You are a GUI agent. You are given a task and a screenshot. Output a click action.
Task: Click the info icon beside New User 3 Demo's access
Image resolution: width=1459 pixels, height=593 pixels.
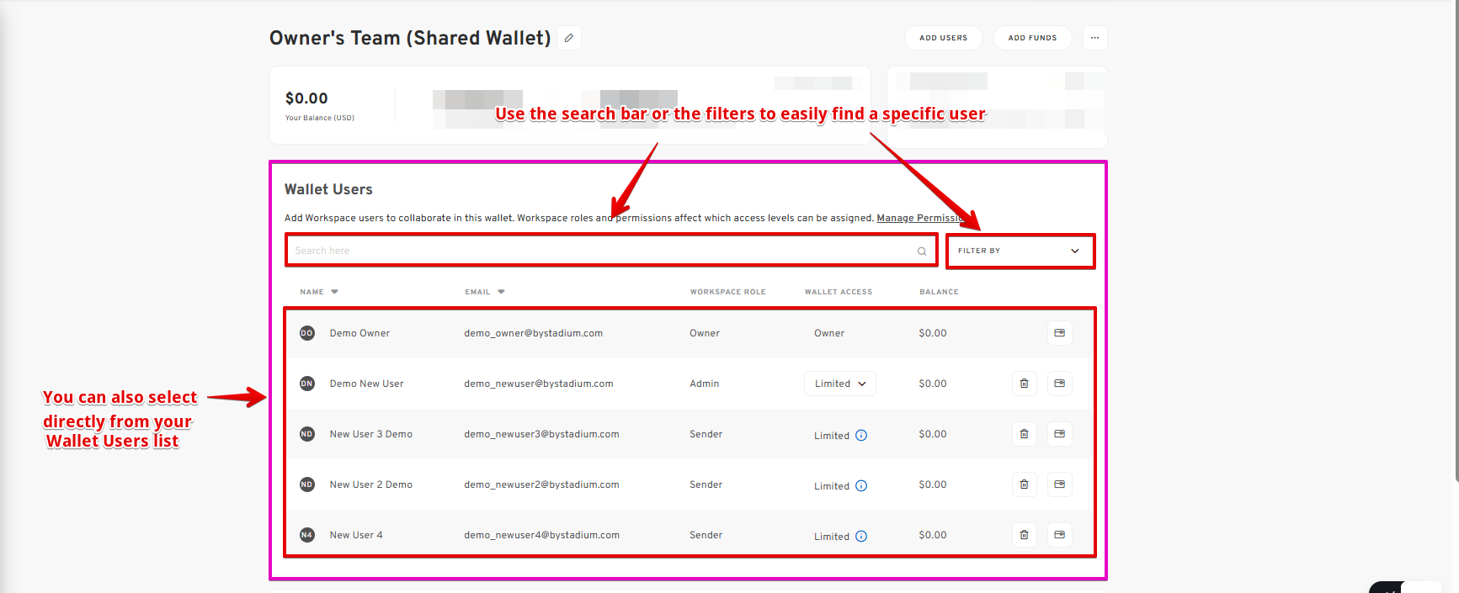click(x=861, y=436)
